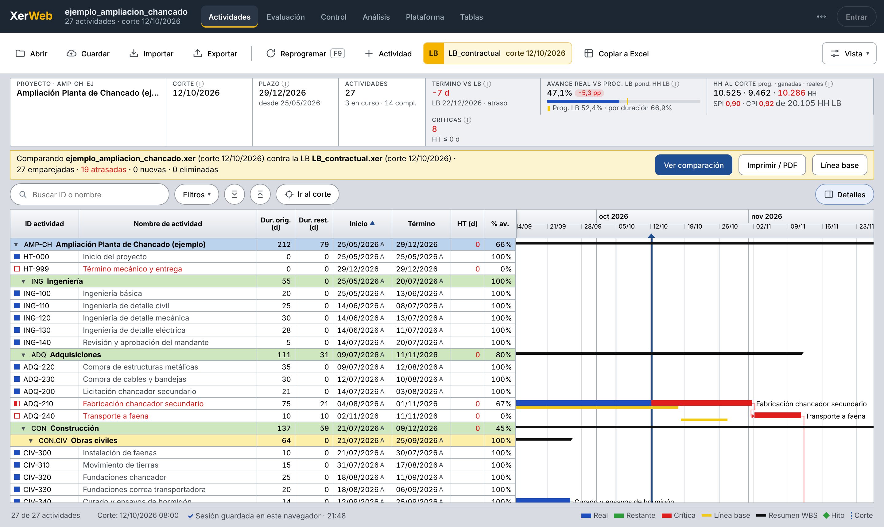Click the Guardar cloud save button

click(x=88, y=54)
